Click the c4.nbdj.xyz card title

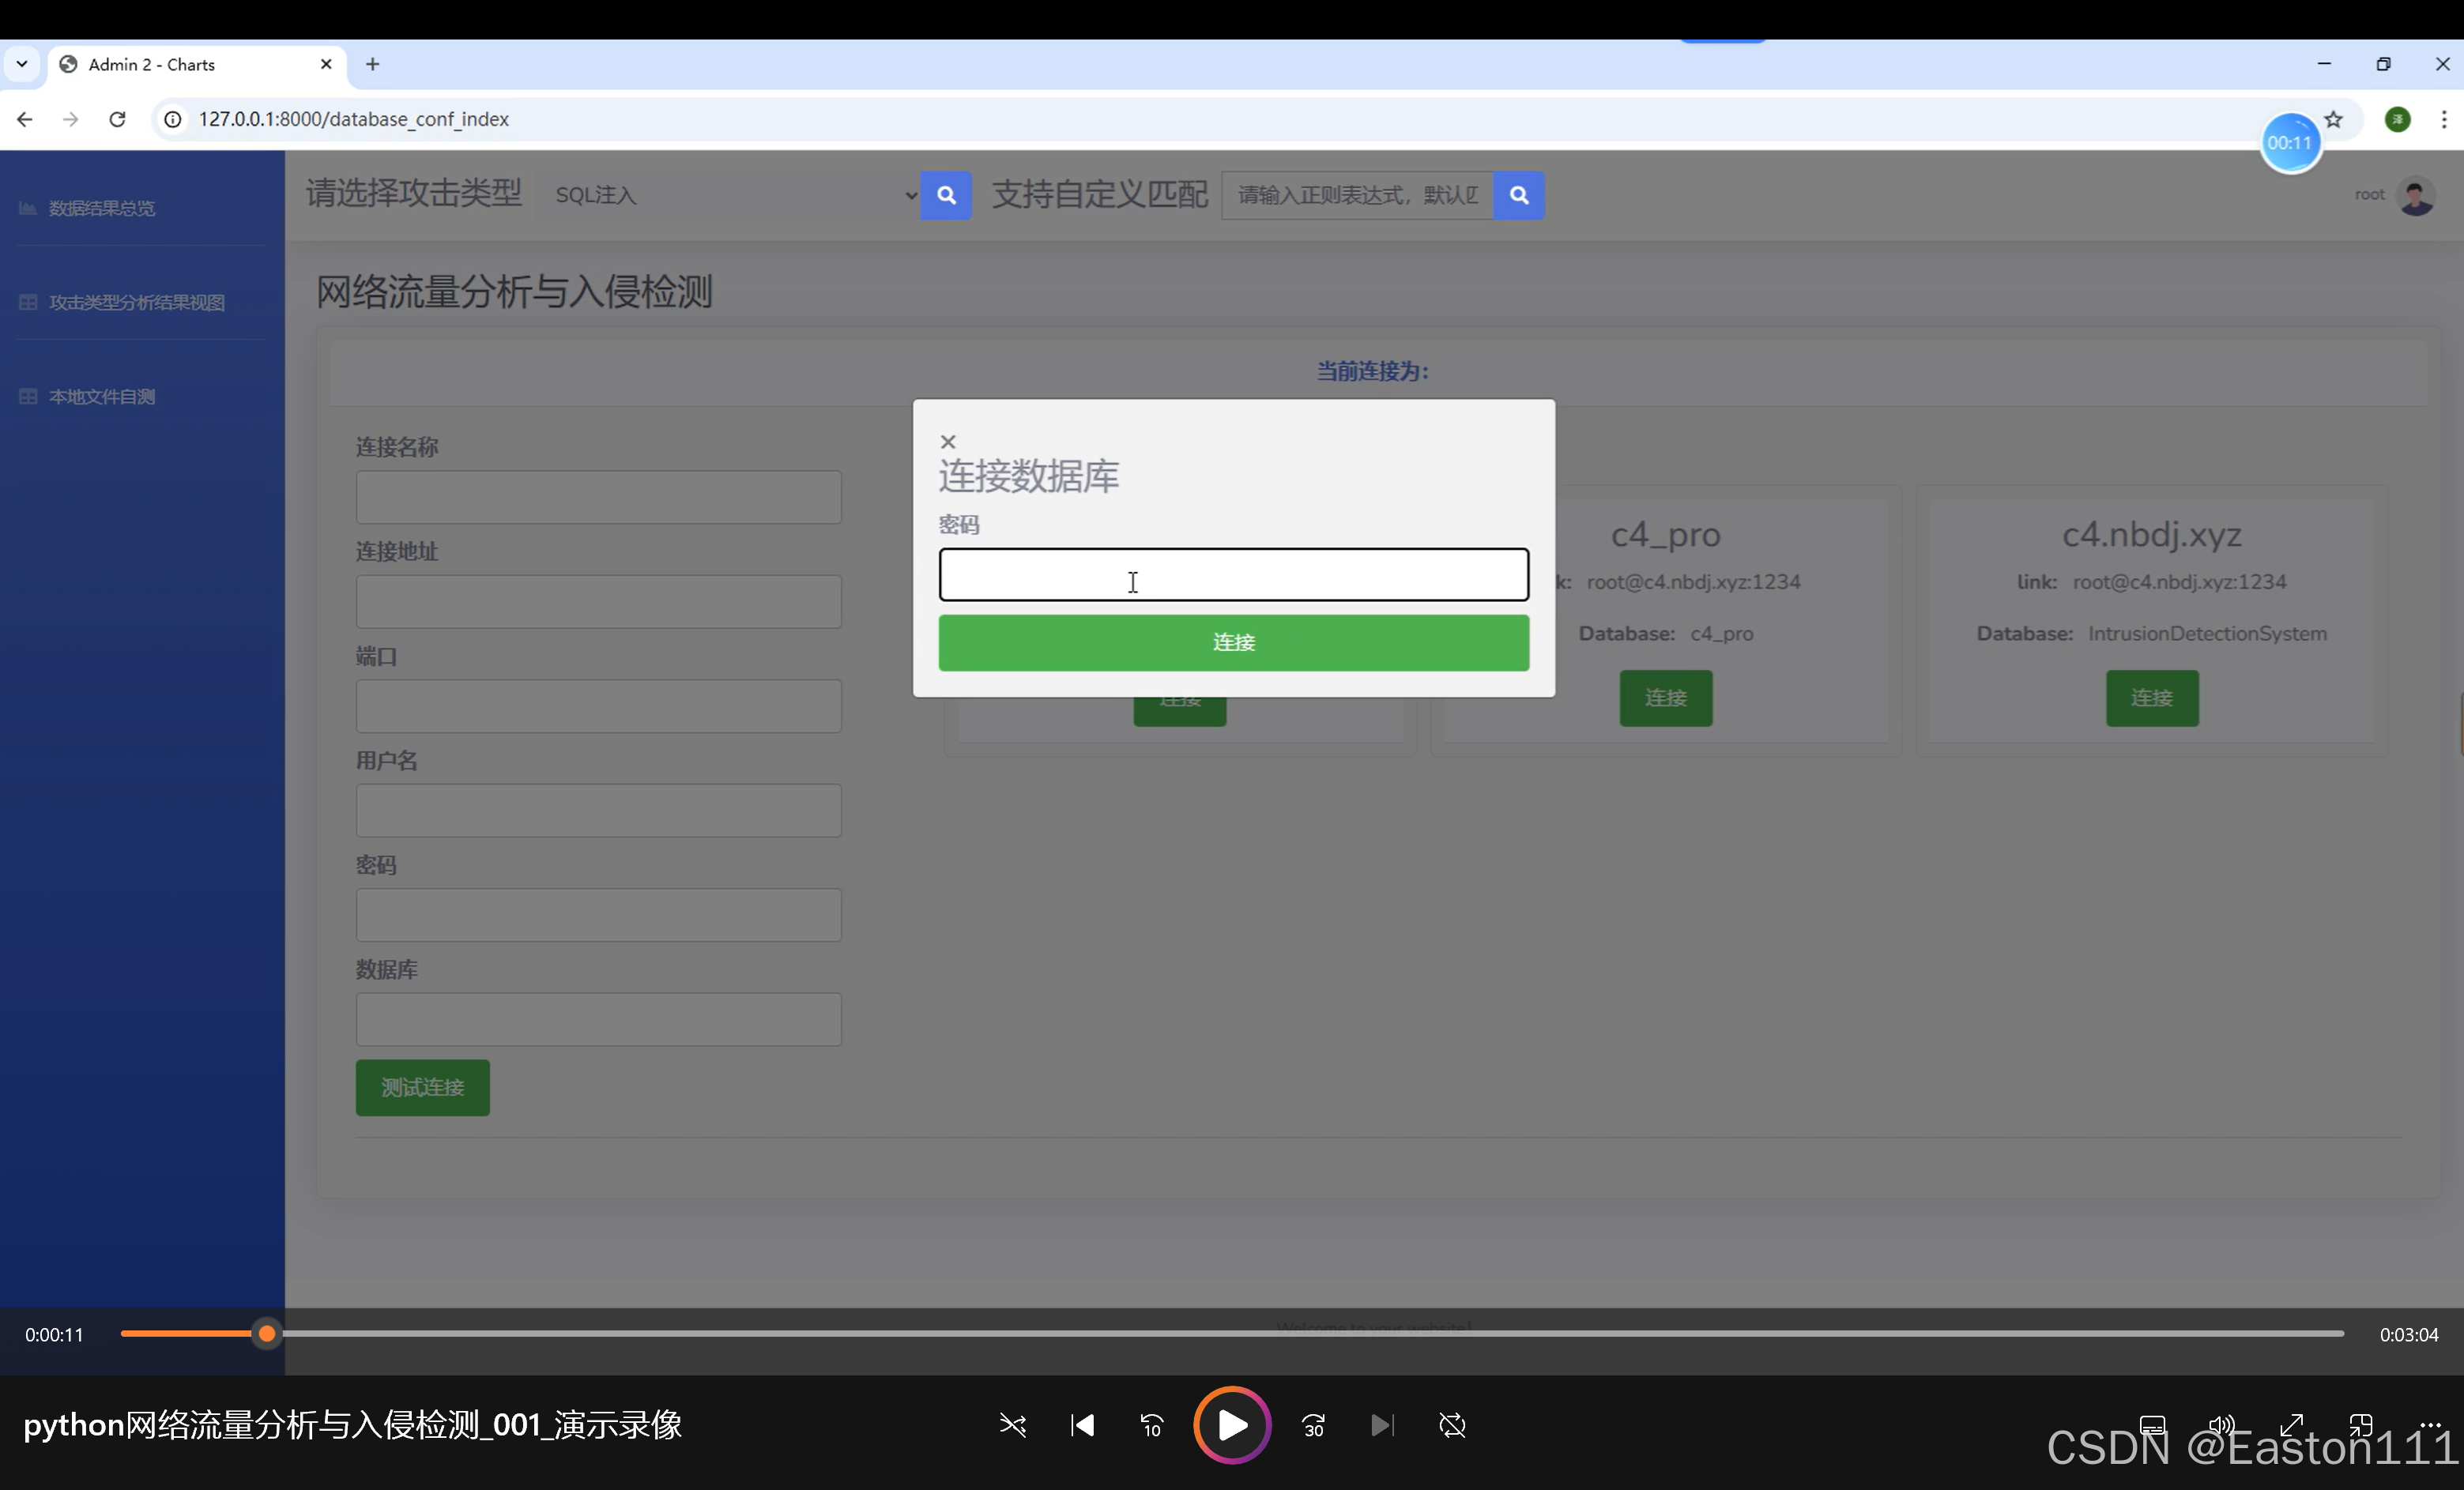tap(2152, 534)
